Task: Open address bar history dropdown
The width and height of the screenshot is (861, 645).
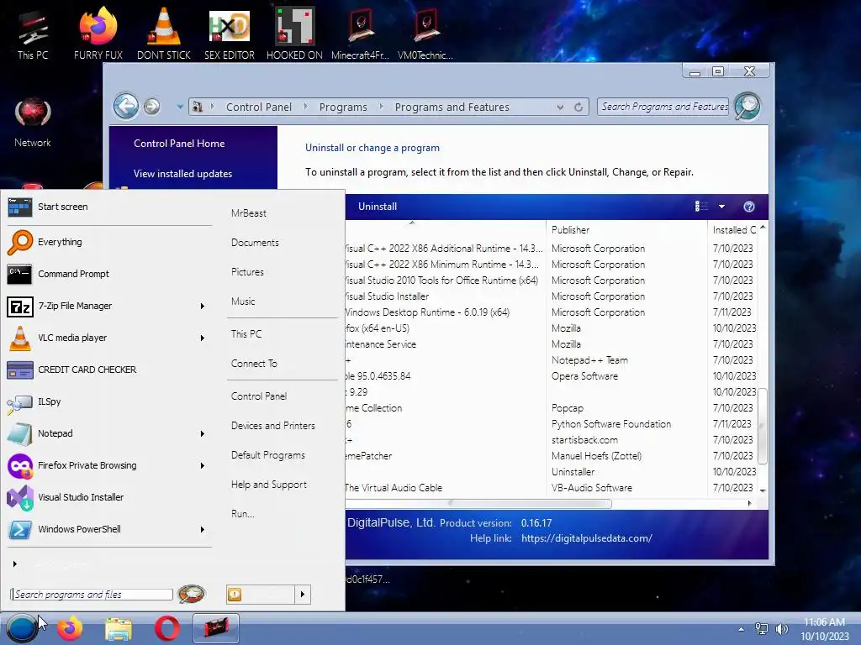Action: click(x=560, y=107)
